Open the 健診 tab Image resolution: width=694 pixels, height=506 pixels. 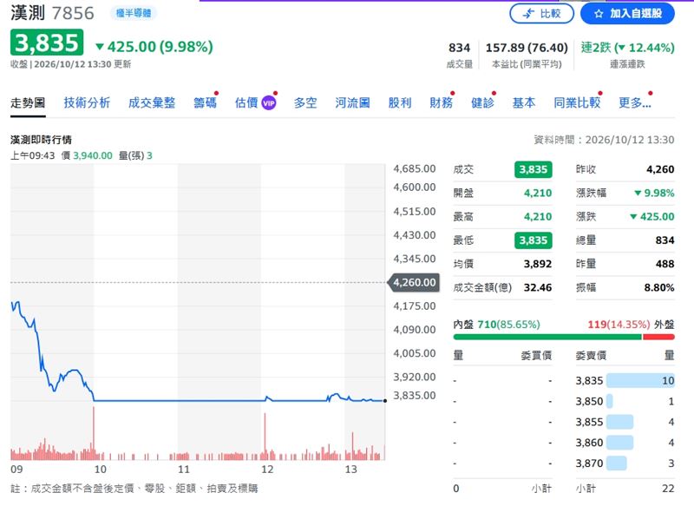482,102
